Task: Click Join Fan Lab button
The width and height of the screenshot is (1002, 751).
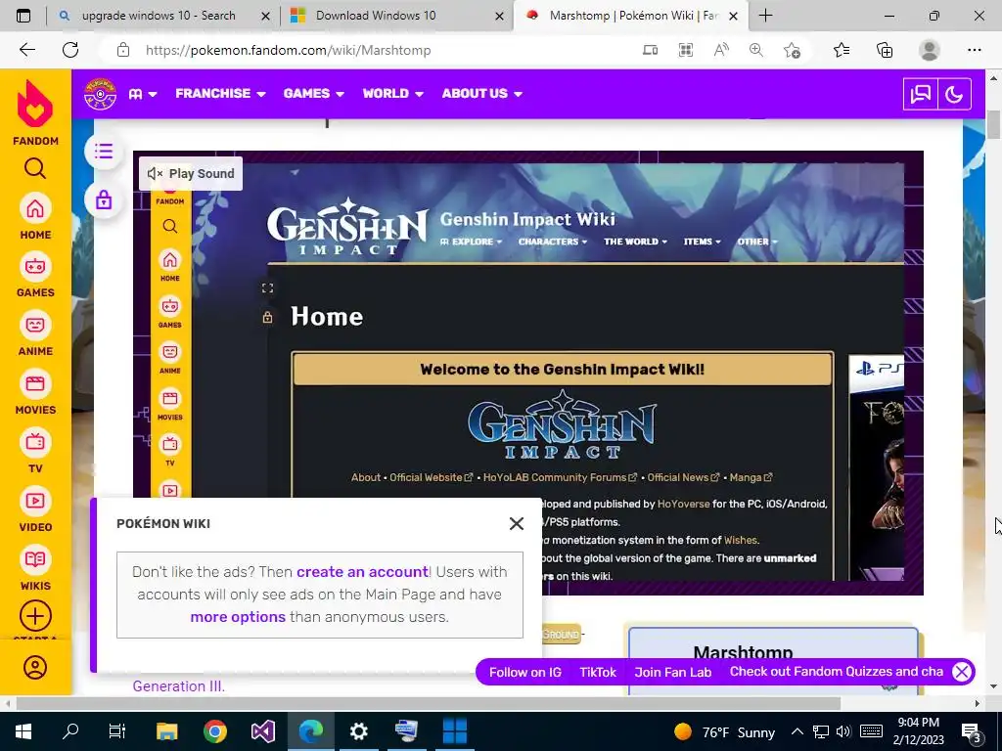Action: click(x=672, y=672)
